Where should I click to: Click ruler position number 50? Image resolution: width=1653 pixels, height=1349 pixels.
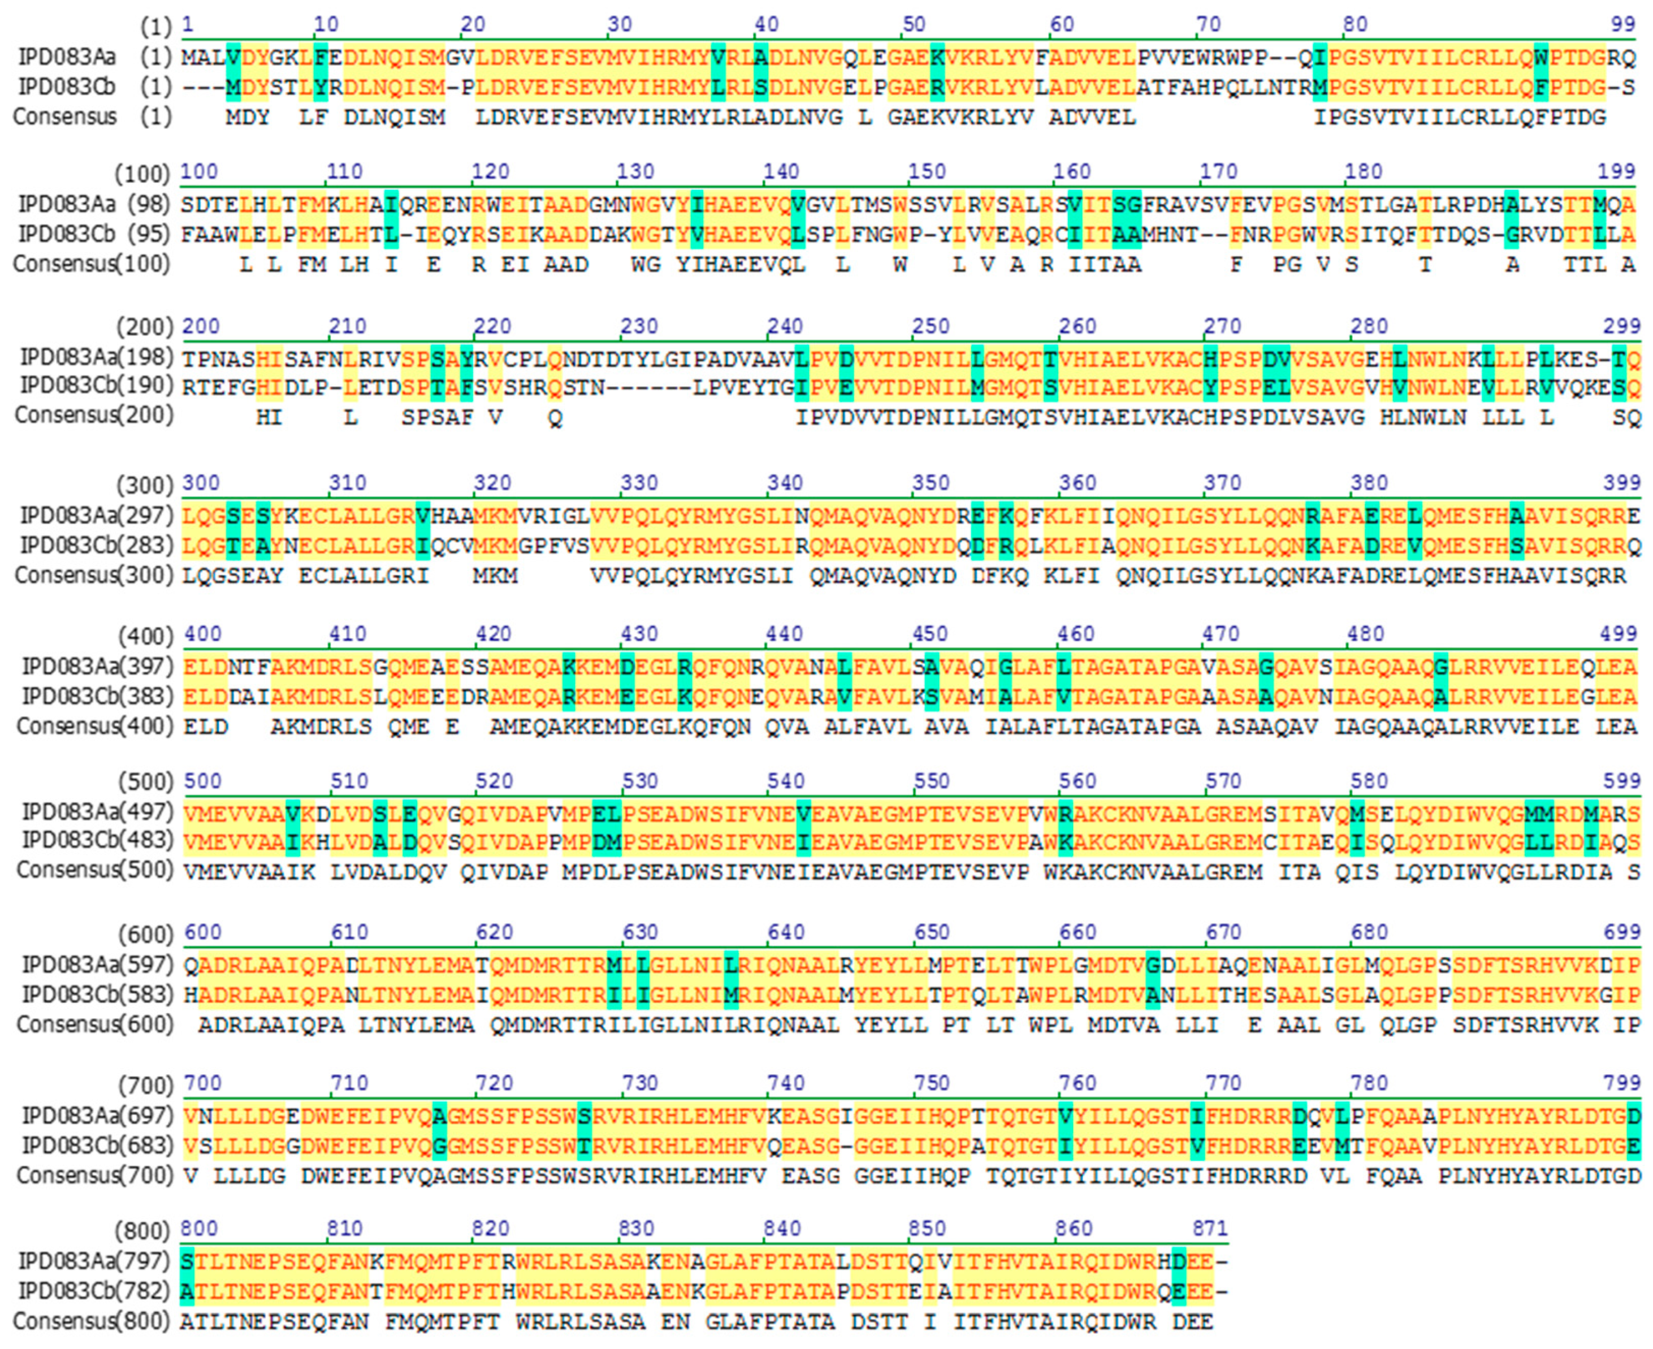(x=914, y=24)
